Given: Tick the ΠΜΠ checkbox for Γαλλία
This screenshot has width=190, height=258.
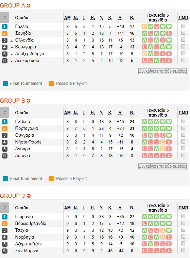Looking at the screenshot, I should [x=183, y=26].
